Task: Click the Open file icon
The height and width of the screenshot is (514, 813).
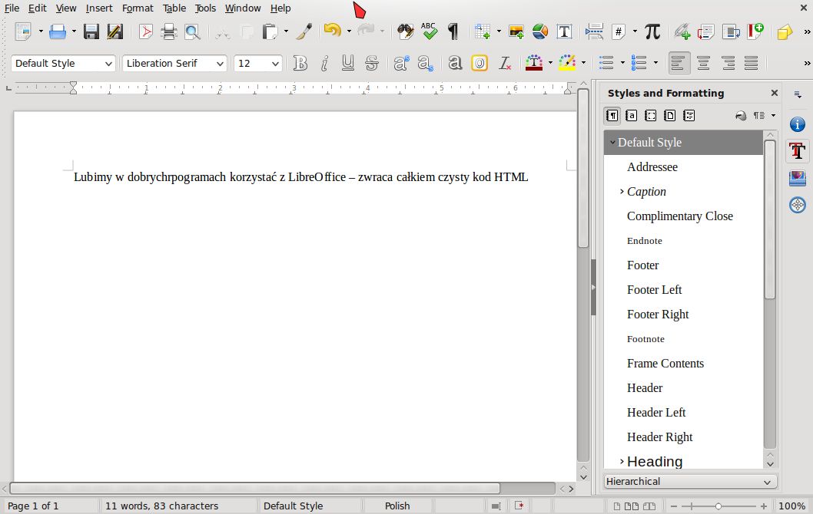Action: [x=58, y=32]
